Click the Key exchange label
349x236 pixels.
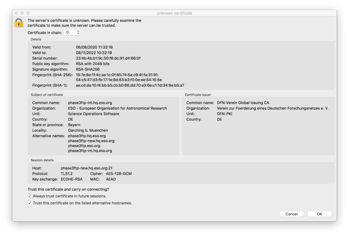click(x=45, y=179)
